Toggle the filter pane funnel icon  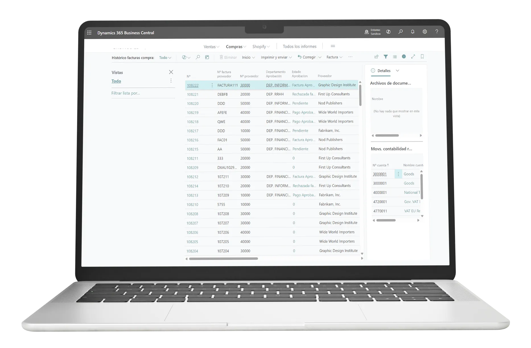[386, 57]
